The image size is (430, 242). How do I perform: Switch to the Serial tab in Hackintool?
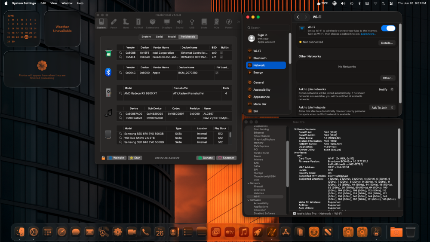coord(160,37)
